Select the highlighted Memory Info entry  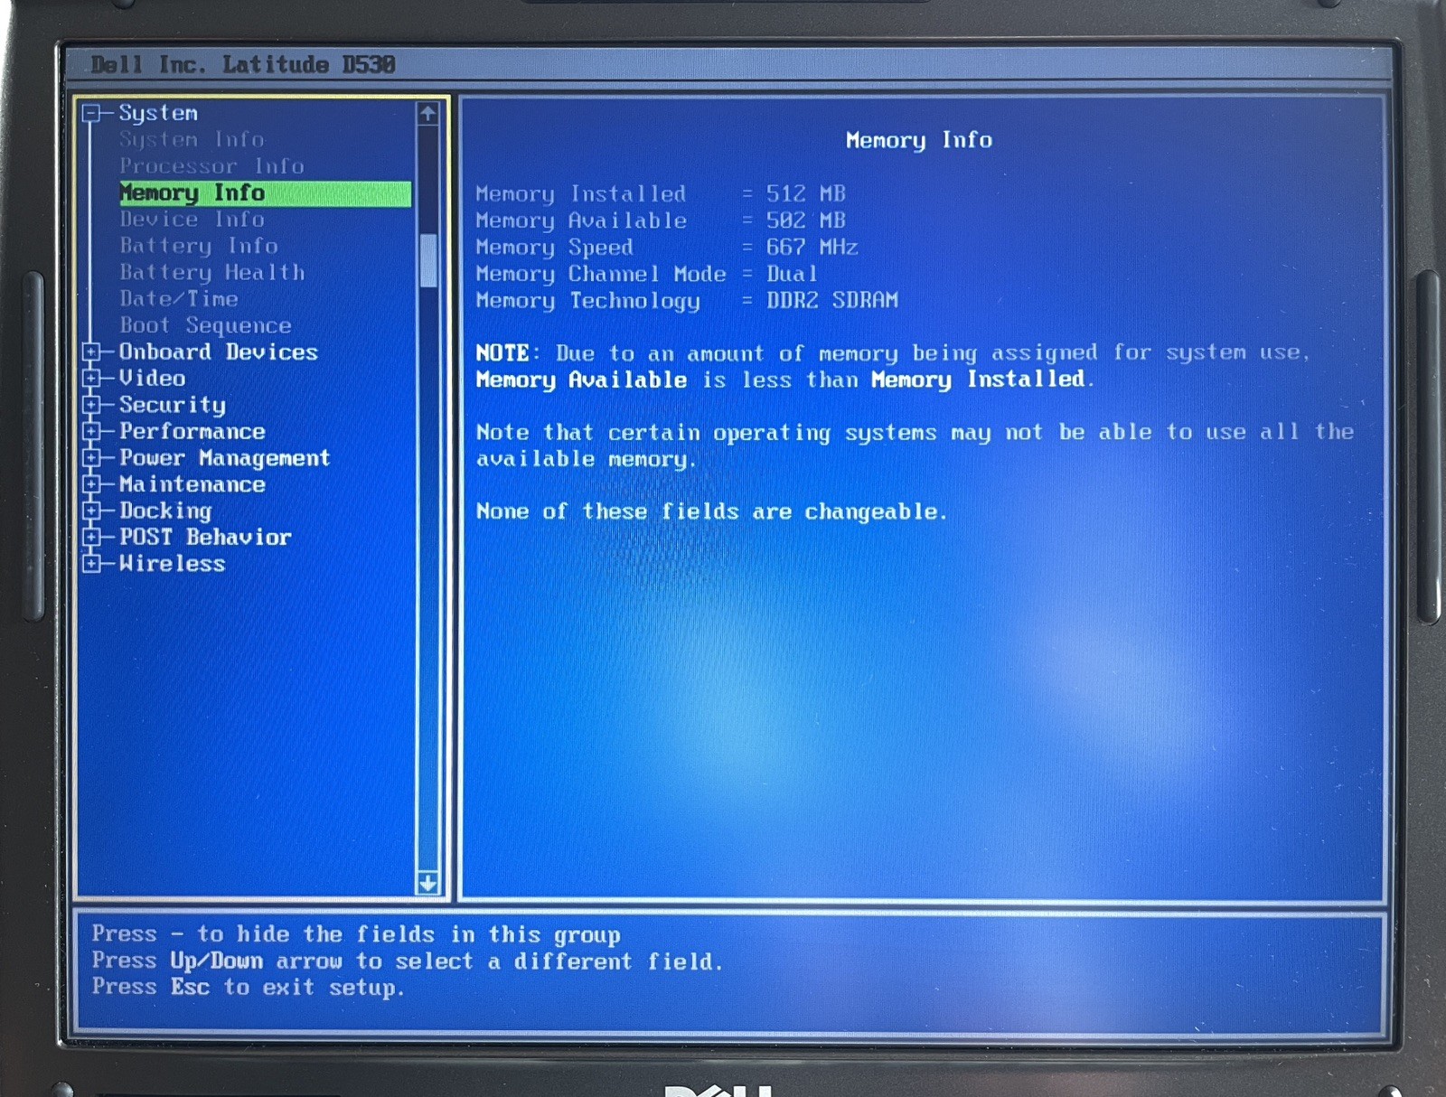pos(265,193)
